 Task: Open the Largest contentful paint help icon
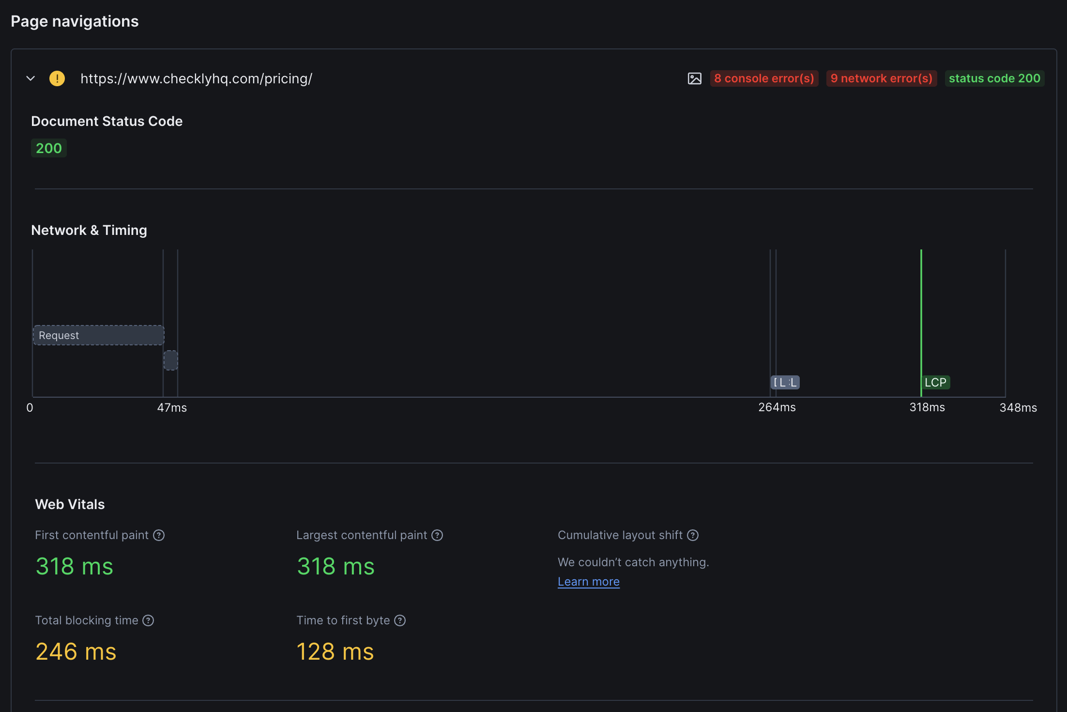[437, 535]
